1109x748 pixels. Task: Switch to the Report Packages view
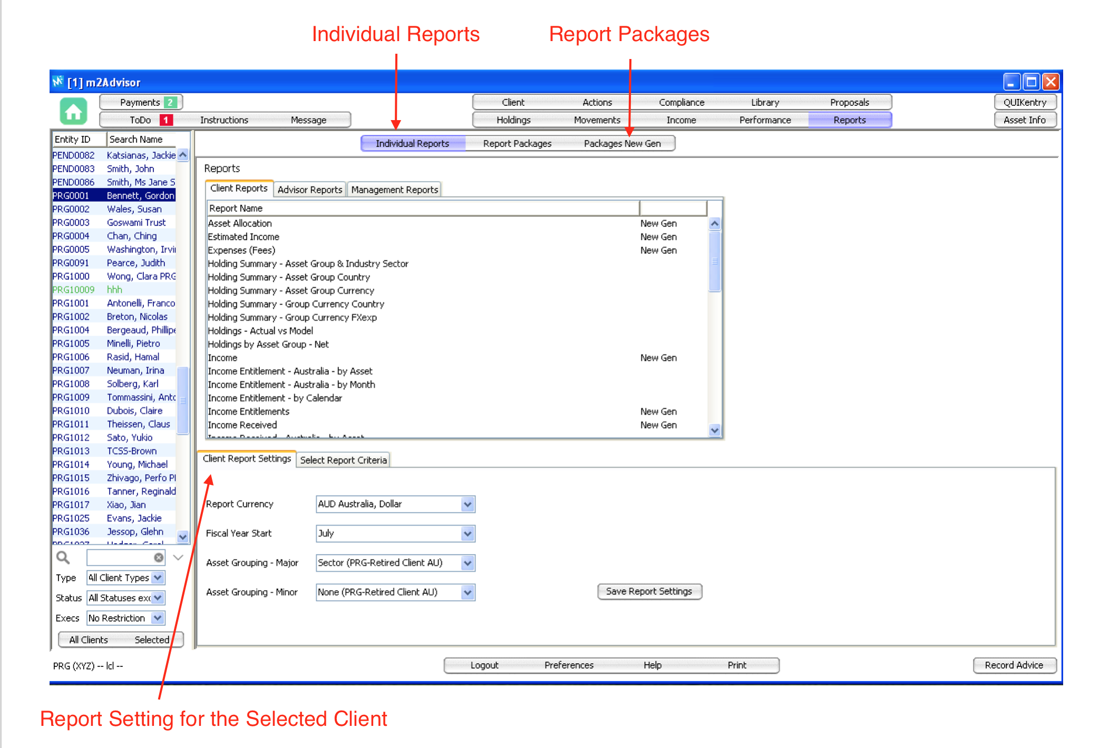point(517,143)
